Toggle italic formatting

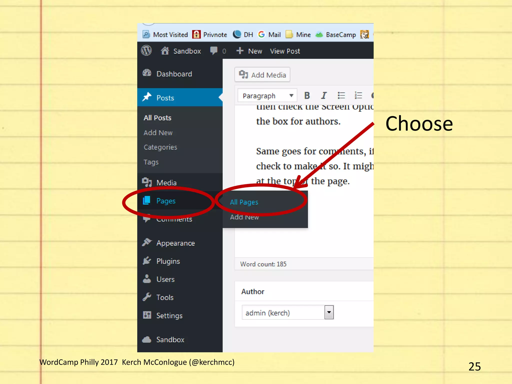tap(324, 95)
